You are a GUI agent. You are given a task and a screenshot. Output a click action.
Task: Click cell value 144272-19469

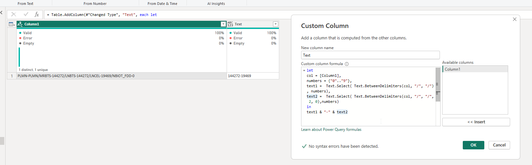point(253,76)
